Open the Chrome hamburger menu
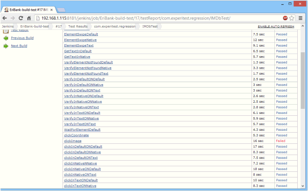This screenshot has height=191, width=308. pyautogui.click(x=301, y=18)
